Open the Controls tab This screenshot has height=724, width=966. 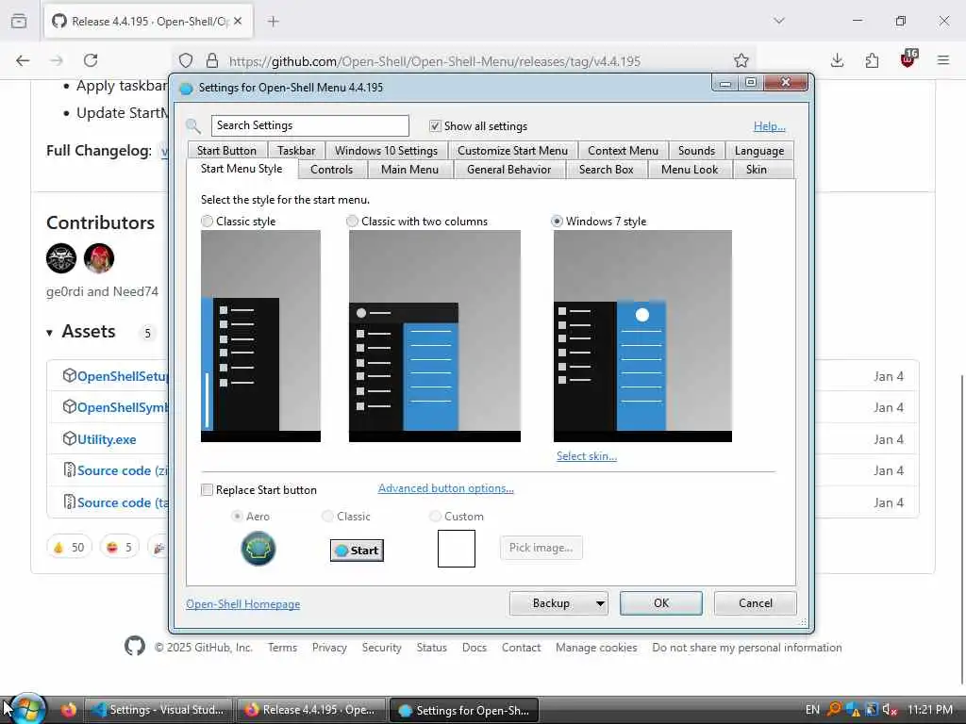tap(331, 170)
